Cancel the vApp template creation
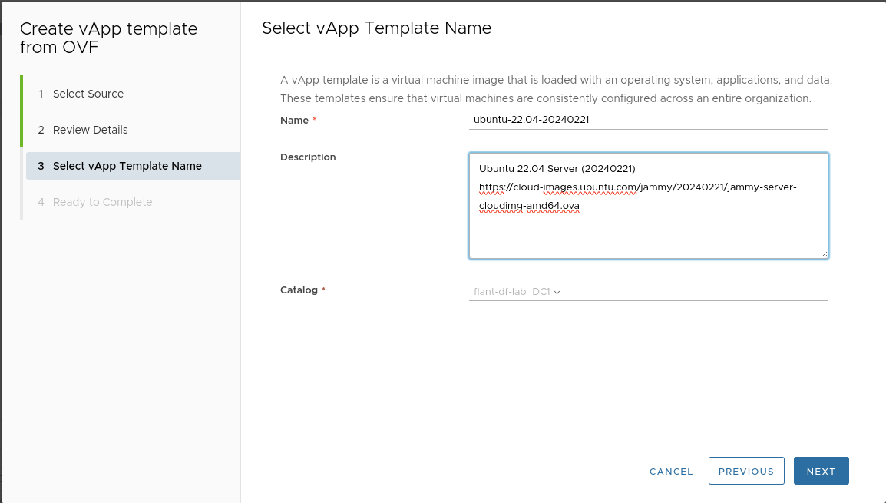The image size is (886, 503). [671, 471]
